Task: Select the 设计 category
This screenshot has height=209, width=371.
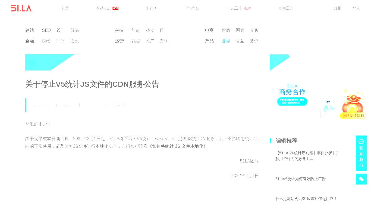Action: tap(61, 30)
